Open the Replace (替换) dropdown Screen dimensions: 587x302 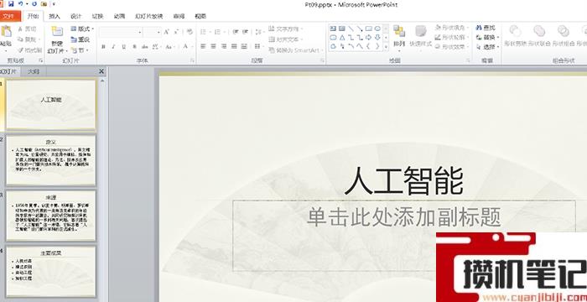click(x=488, y=38)
